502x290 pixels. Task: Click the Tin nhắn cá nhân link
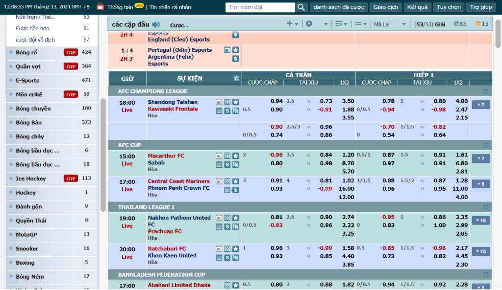170,7
